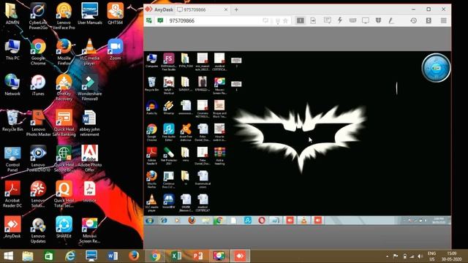Screen dimensions: 468x263
Task: Select Audacity icon on remote desktop
Action: (x=151, y=107)
